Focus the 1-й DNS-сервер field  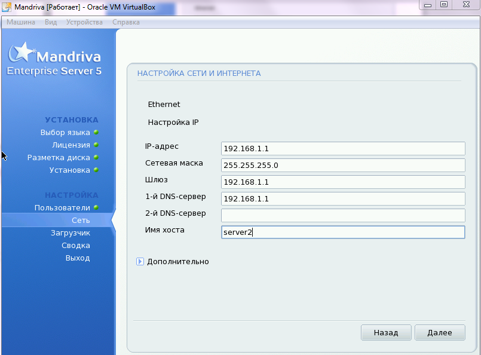tap(343, 199)
